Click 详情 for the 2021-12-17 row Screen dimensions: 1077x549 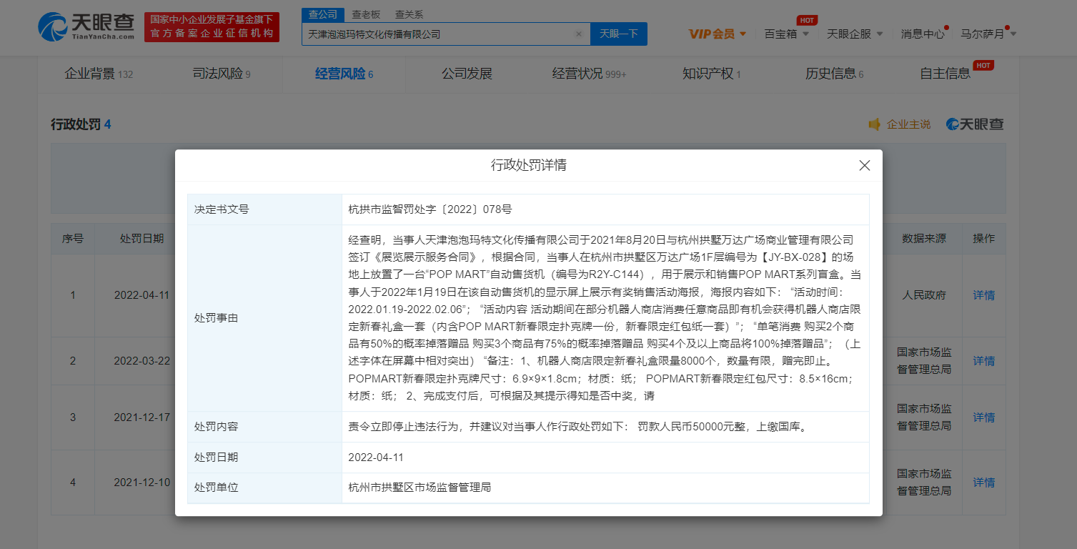click(x=983, y=417)
